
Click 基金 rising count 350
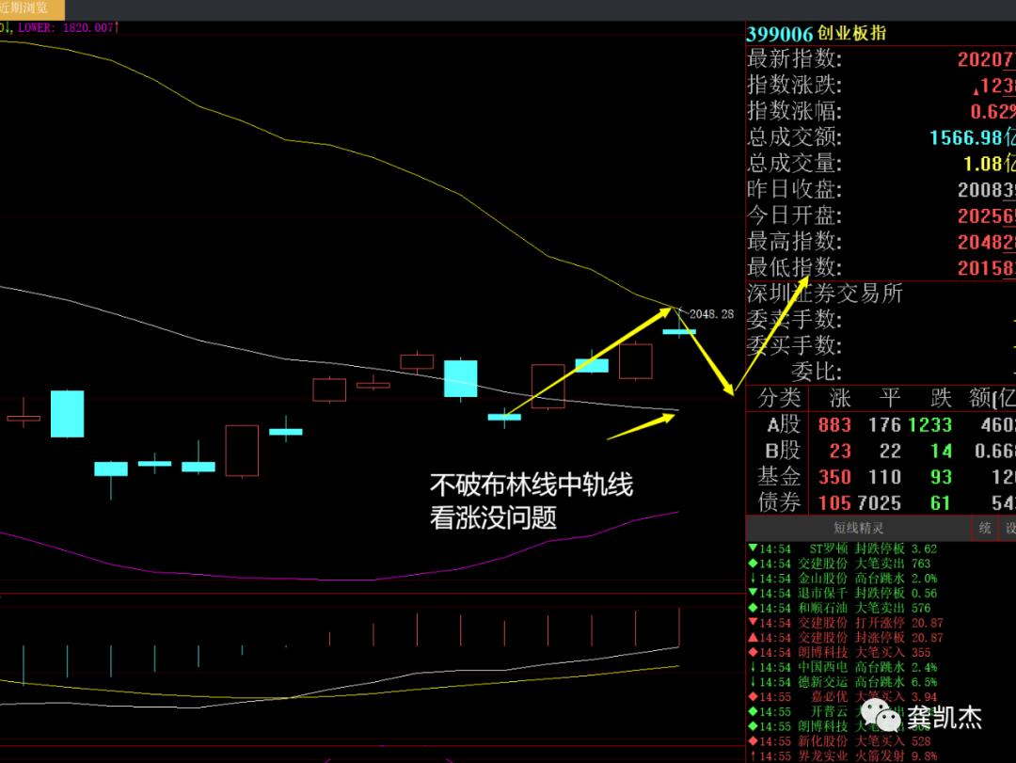coord(834,477)
